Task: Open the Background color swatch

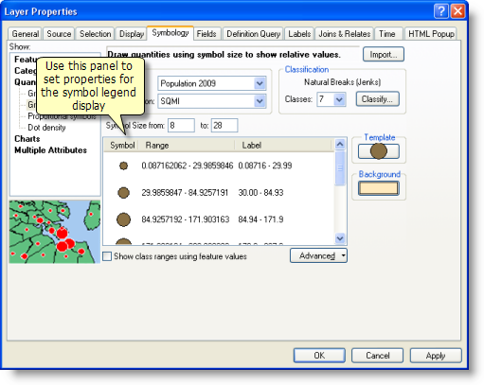Action: [379, 188]
